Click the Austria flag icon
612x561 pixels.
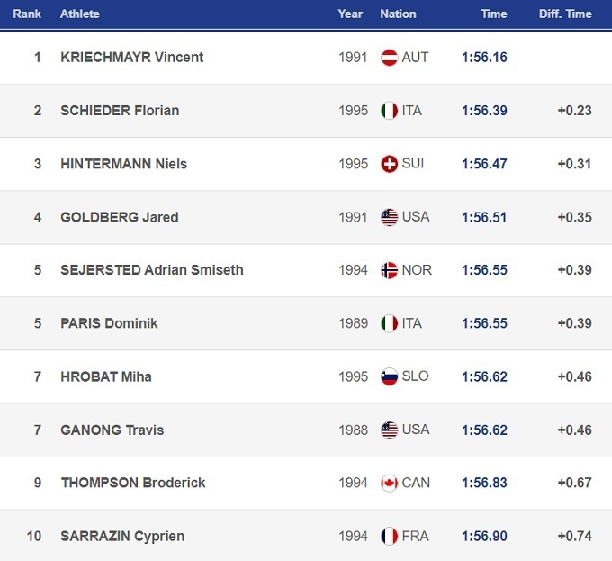390,58
